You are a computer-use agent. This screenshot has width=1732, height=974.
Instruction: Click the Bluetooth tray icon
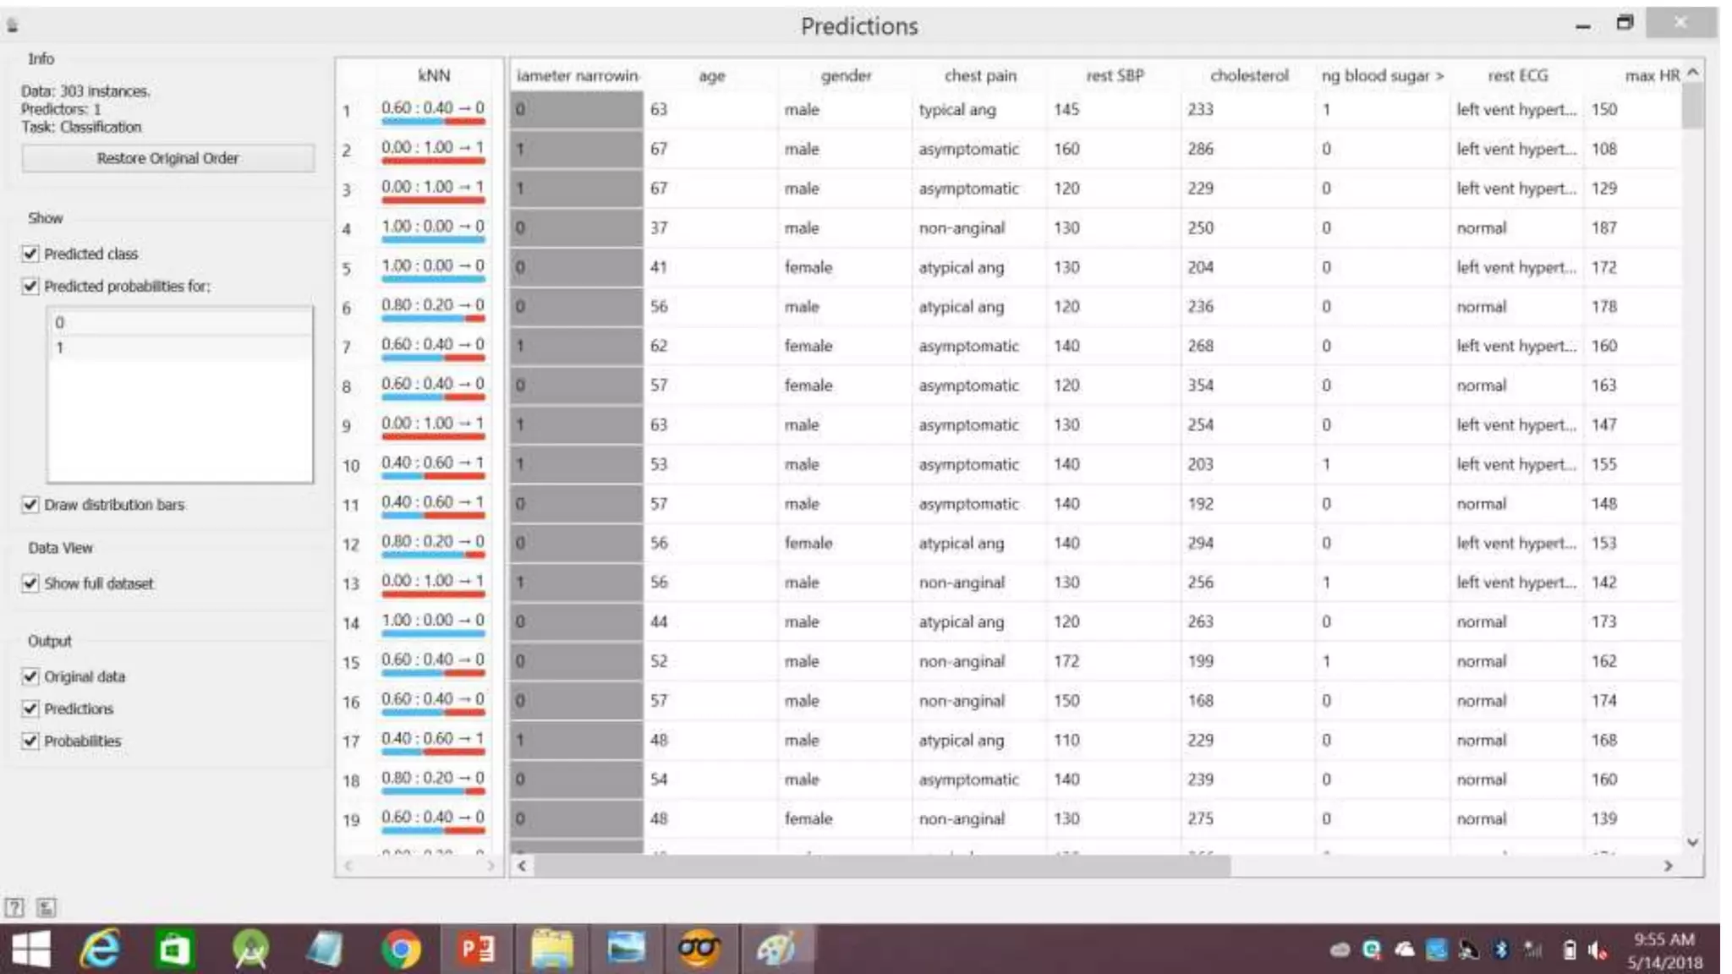(x=1501, y=950)
